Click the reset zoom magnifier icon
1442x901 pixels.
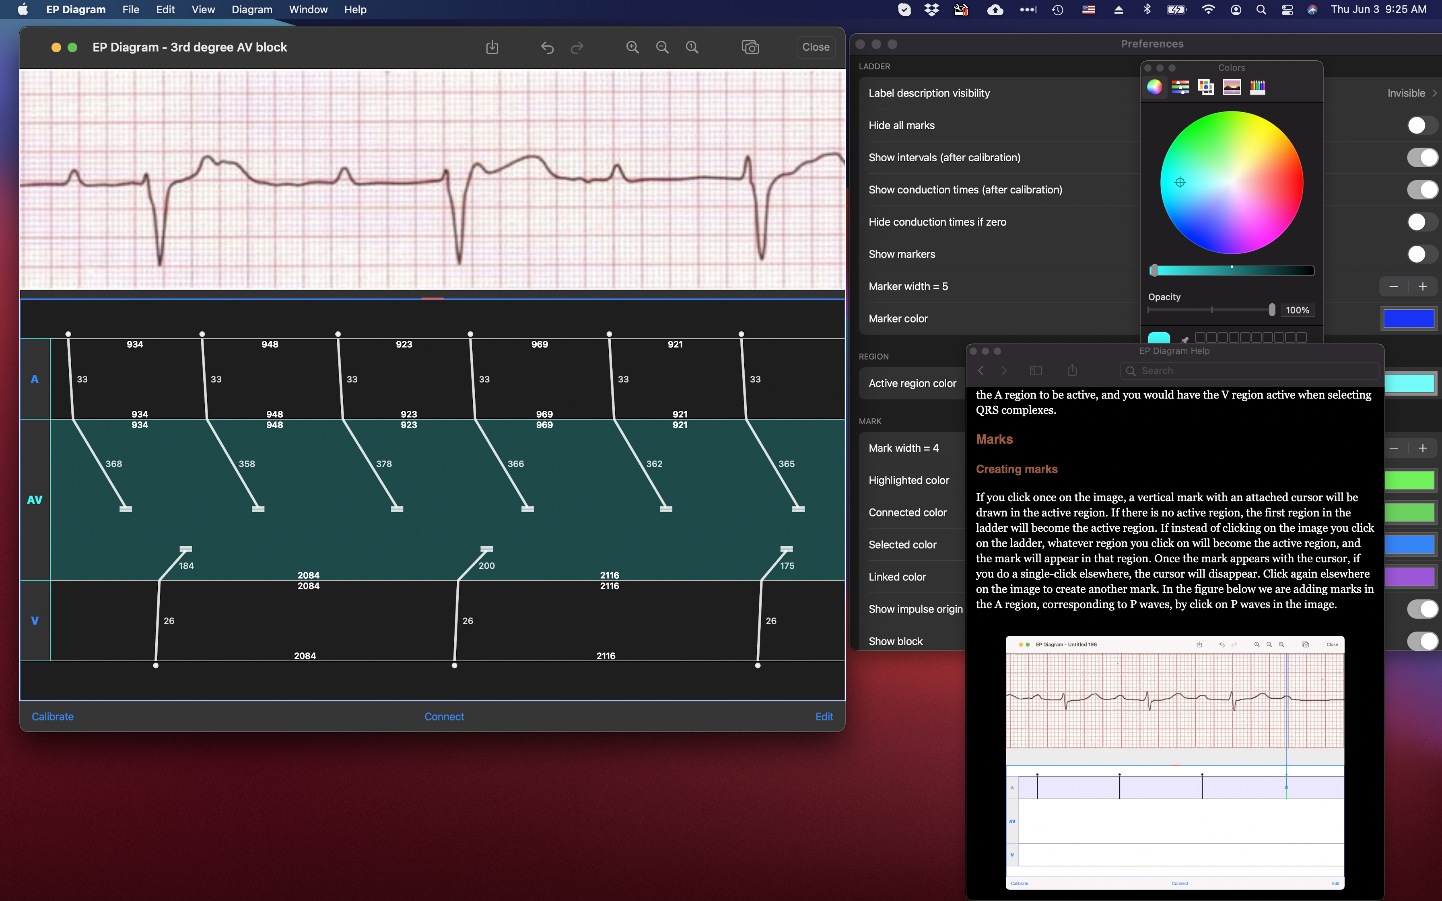click(x=692, y=47)
